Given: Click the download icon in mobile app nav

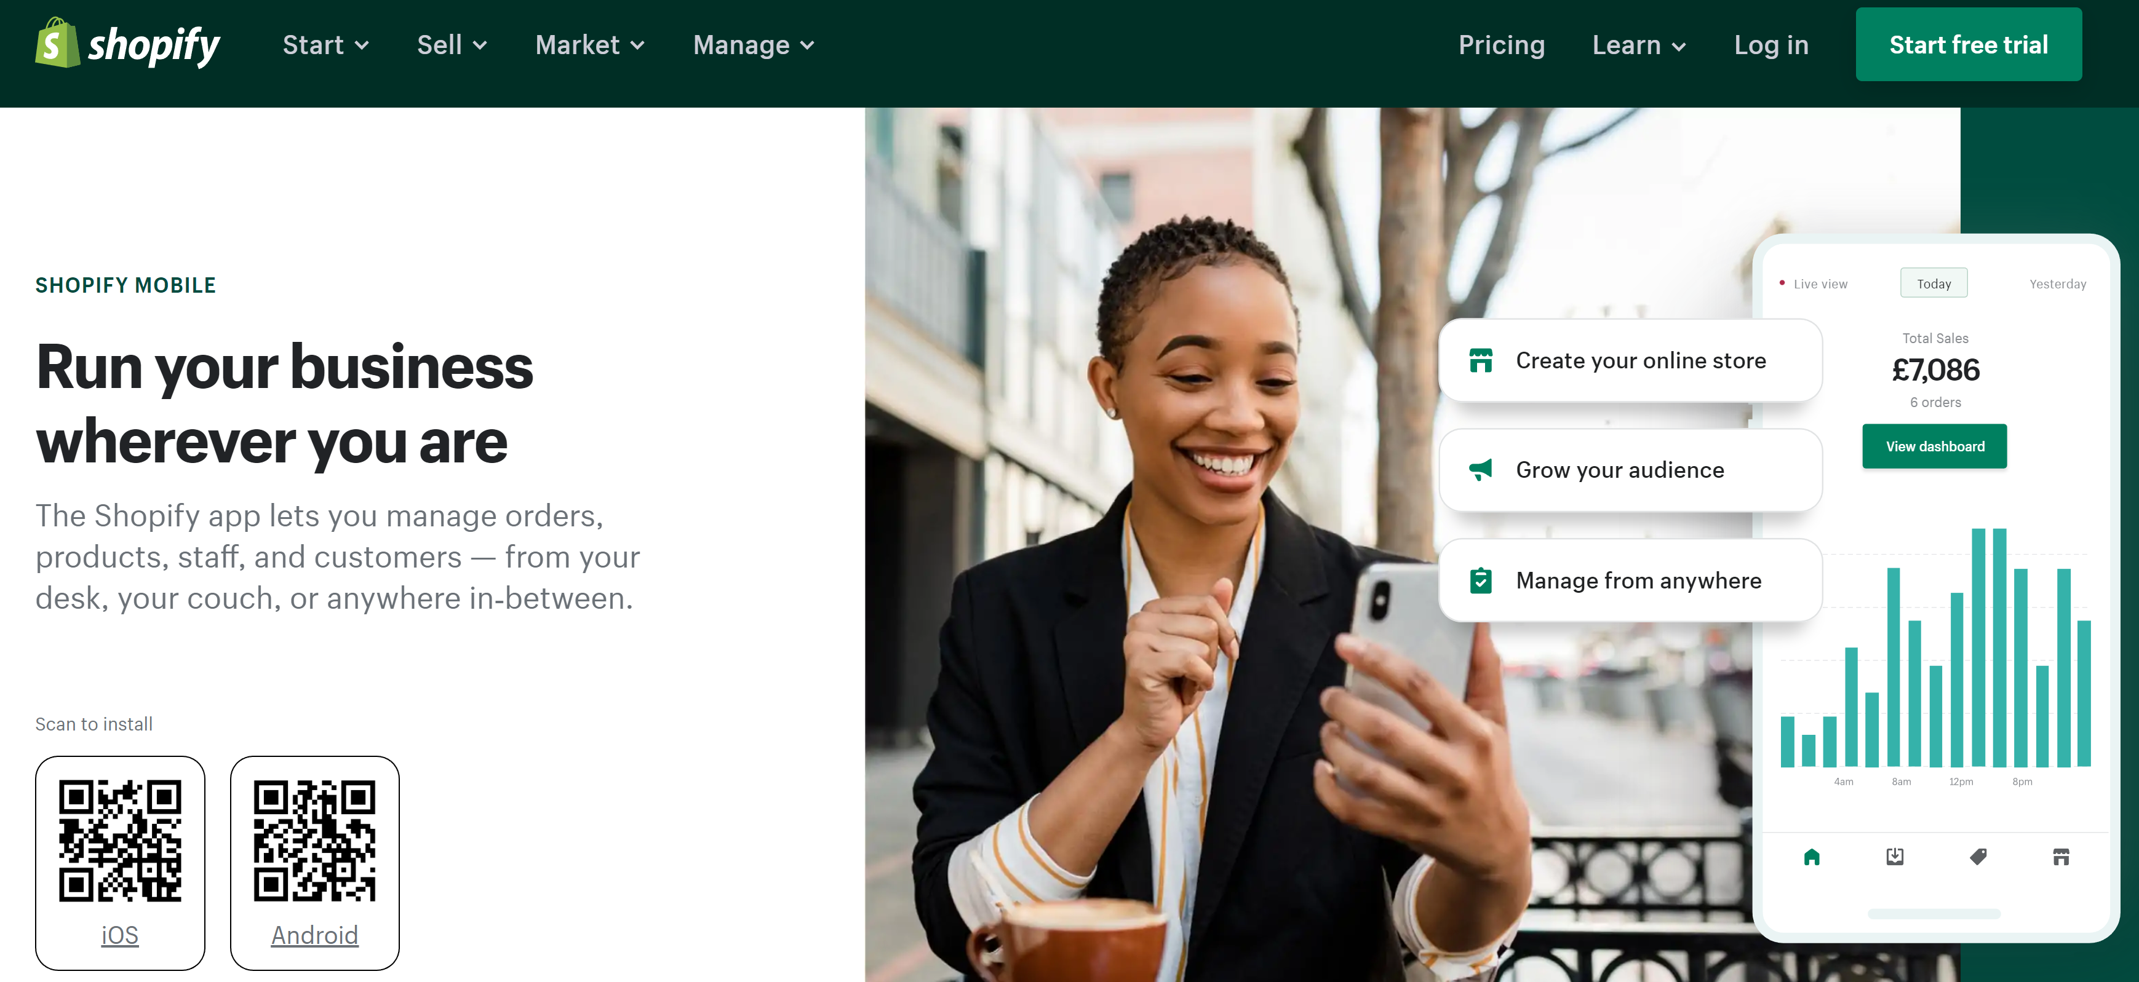Looking at the screenshot, I should (1895, 855).
